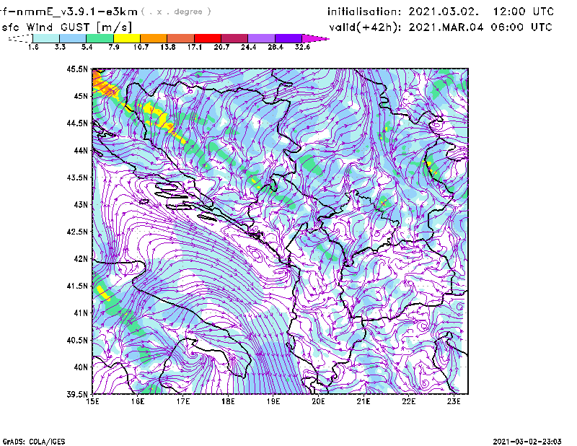Click the 43.5N latitude label

[x=77, y=178]
